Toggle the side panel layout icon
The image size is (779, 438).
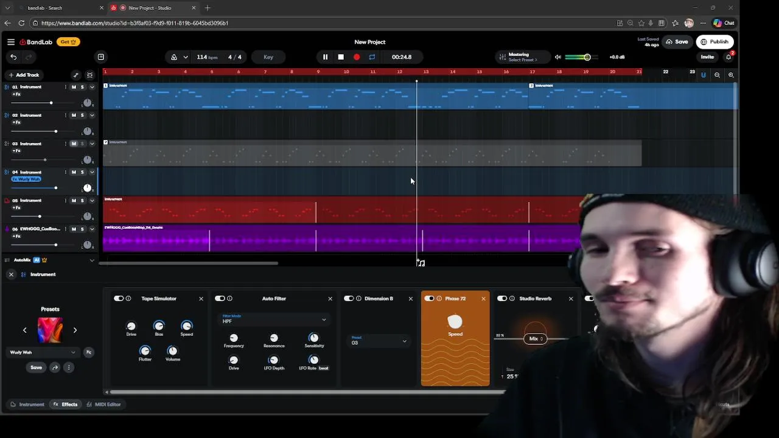(x=101, y=57)
